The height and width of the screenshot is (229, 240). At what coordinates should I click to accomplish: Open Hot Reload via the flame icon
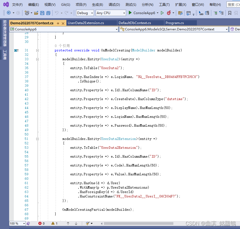coord(169,13)
